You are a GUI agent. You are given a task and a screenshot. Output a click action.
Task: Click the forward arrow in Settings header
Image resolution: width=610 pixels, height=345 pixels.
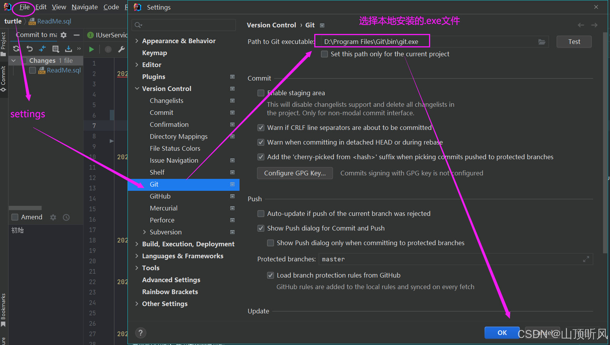pyautogui.click(x=594, y=25)
